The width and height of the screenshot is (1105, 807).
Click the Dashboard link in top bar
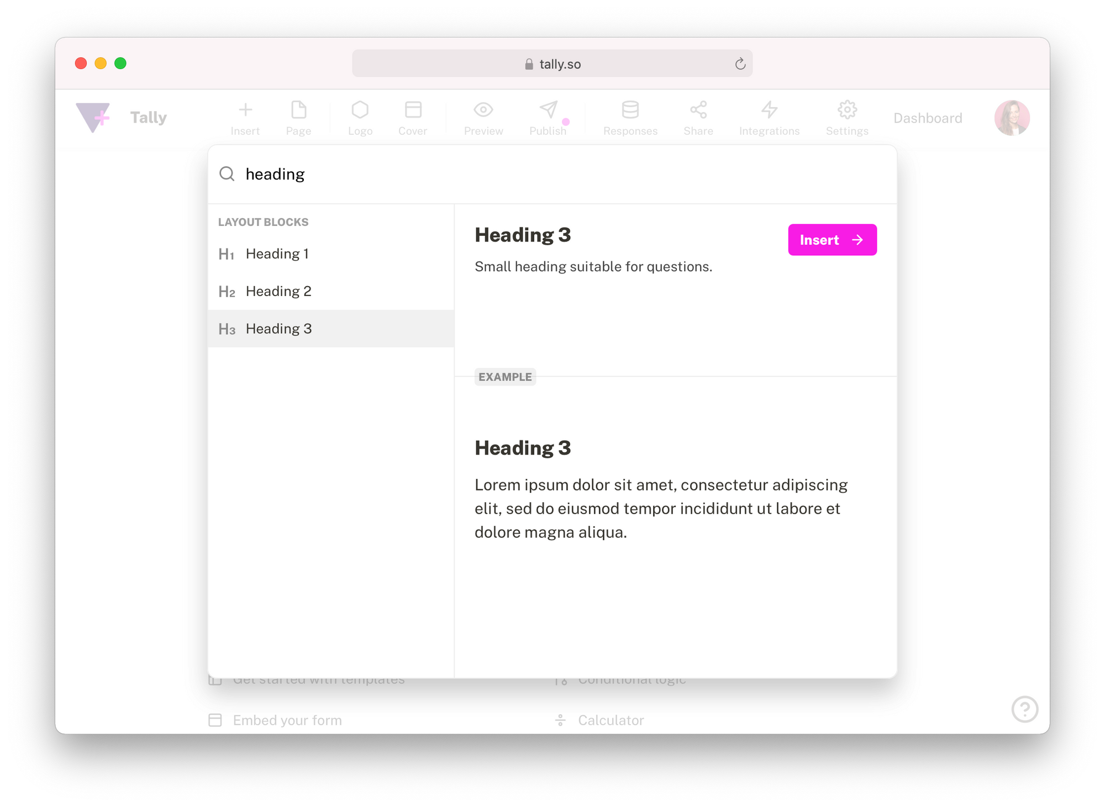(x=925, y=117)
